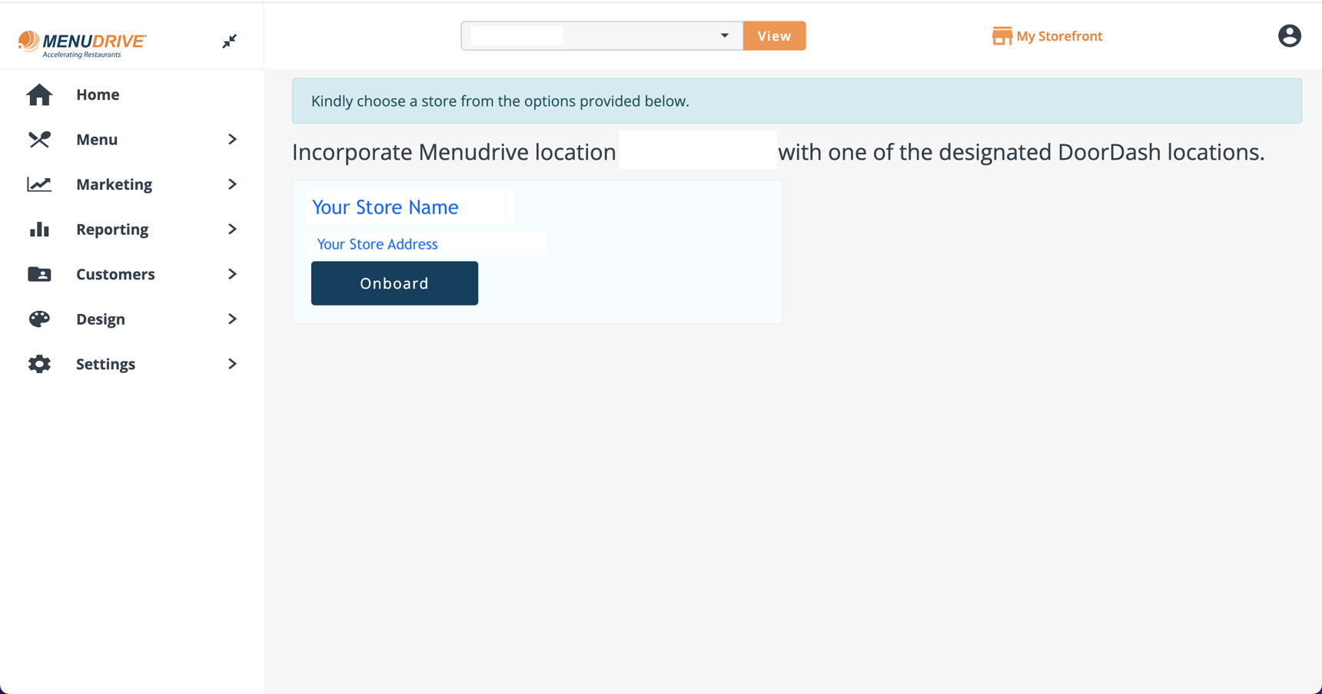Image resolution: width=1322 pixels, height=694 pixels.
Task: Click the Settings gear icon
Action: 39,364
